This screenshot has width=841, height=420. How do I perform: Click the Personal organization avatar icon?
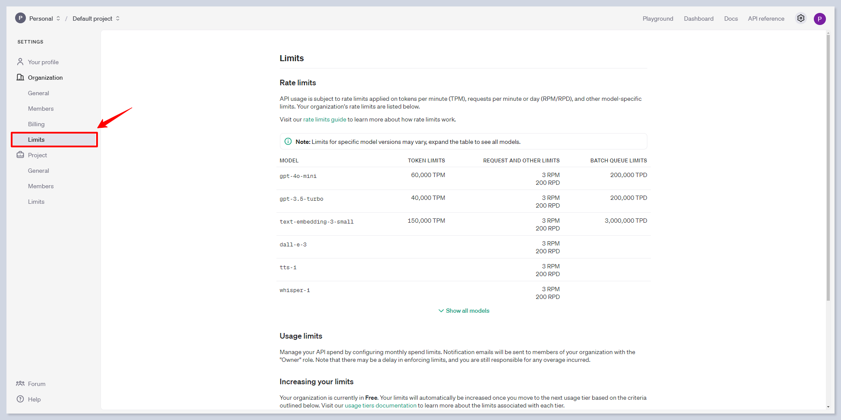point(20,18)
